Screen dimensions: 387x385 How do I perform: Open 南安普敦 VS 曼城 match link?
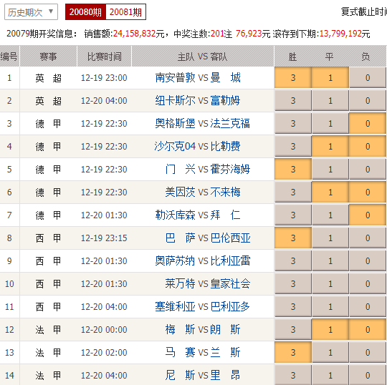198,78
